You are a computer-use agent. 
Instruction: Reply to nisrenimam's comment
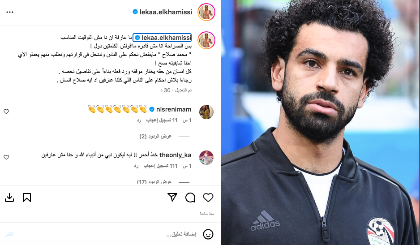click(139, 120)
